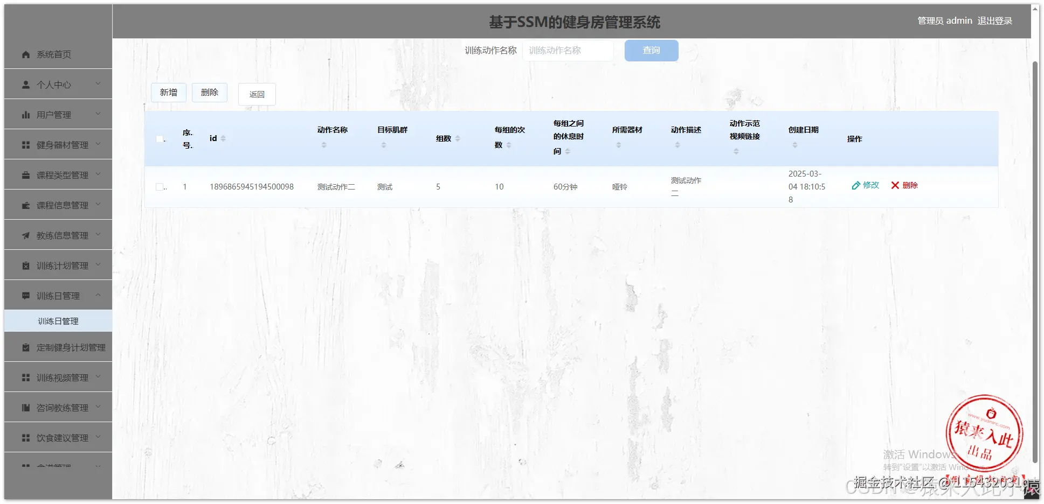Expand the 课程类型管理 section
Viewport: 1044px width, 504px height.
[98, 174]
